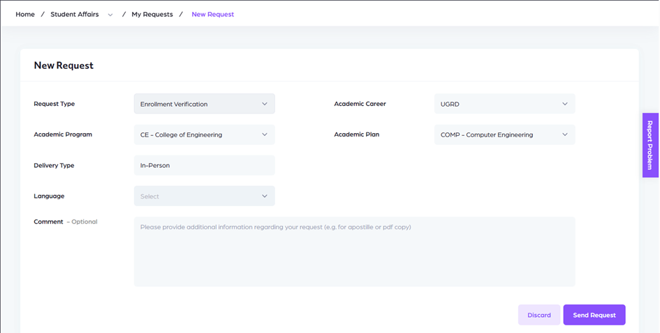Go back to My Requests breadcrumb
Viewport: 660px width, 333px height.
[152, 14]
